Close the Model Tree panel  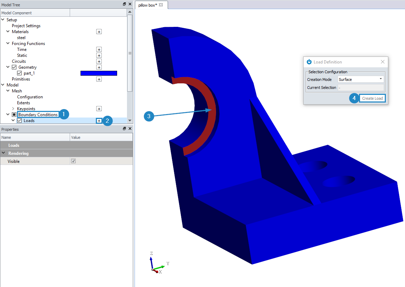[130, 4]
